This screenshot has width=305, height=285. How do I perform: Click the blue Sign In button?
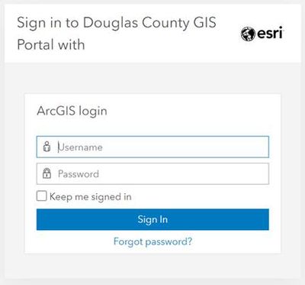click(152, 219)
